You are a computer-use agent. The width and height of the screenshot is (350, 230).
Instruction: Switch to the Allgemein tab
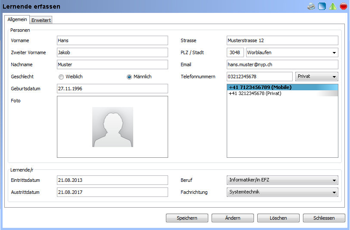pyautogui.click(x=17, y=20)
